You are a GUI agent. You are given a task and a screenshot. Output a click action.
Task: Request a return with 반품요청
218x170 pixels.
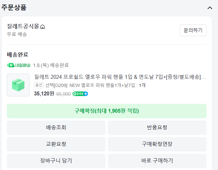pos(157,128)
